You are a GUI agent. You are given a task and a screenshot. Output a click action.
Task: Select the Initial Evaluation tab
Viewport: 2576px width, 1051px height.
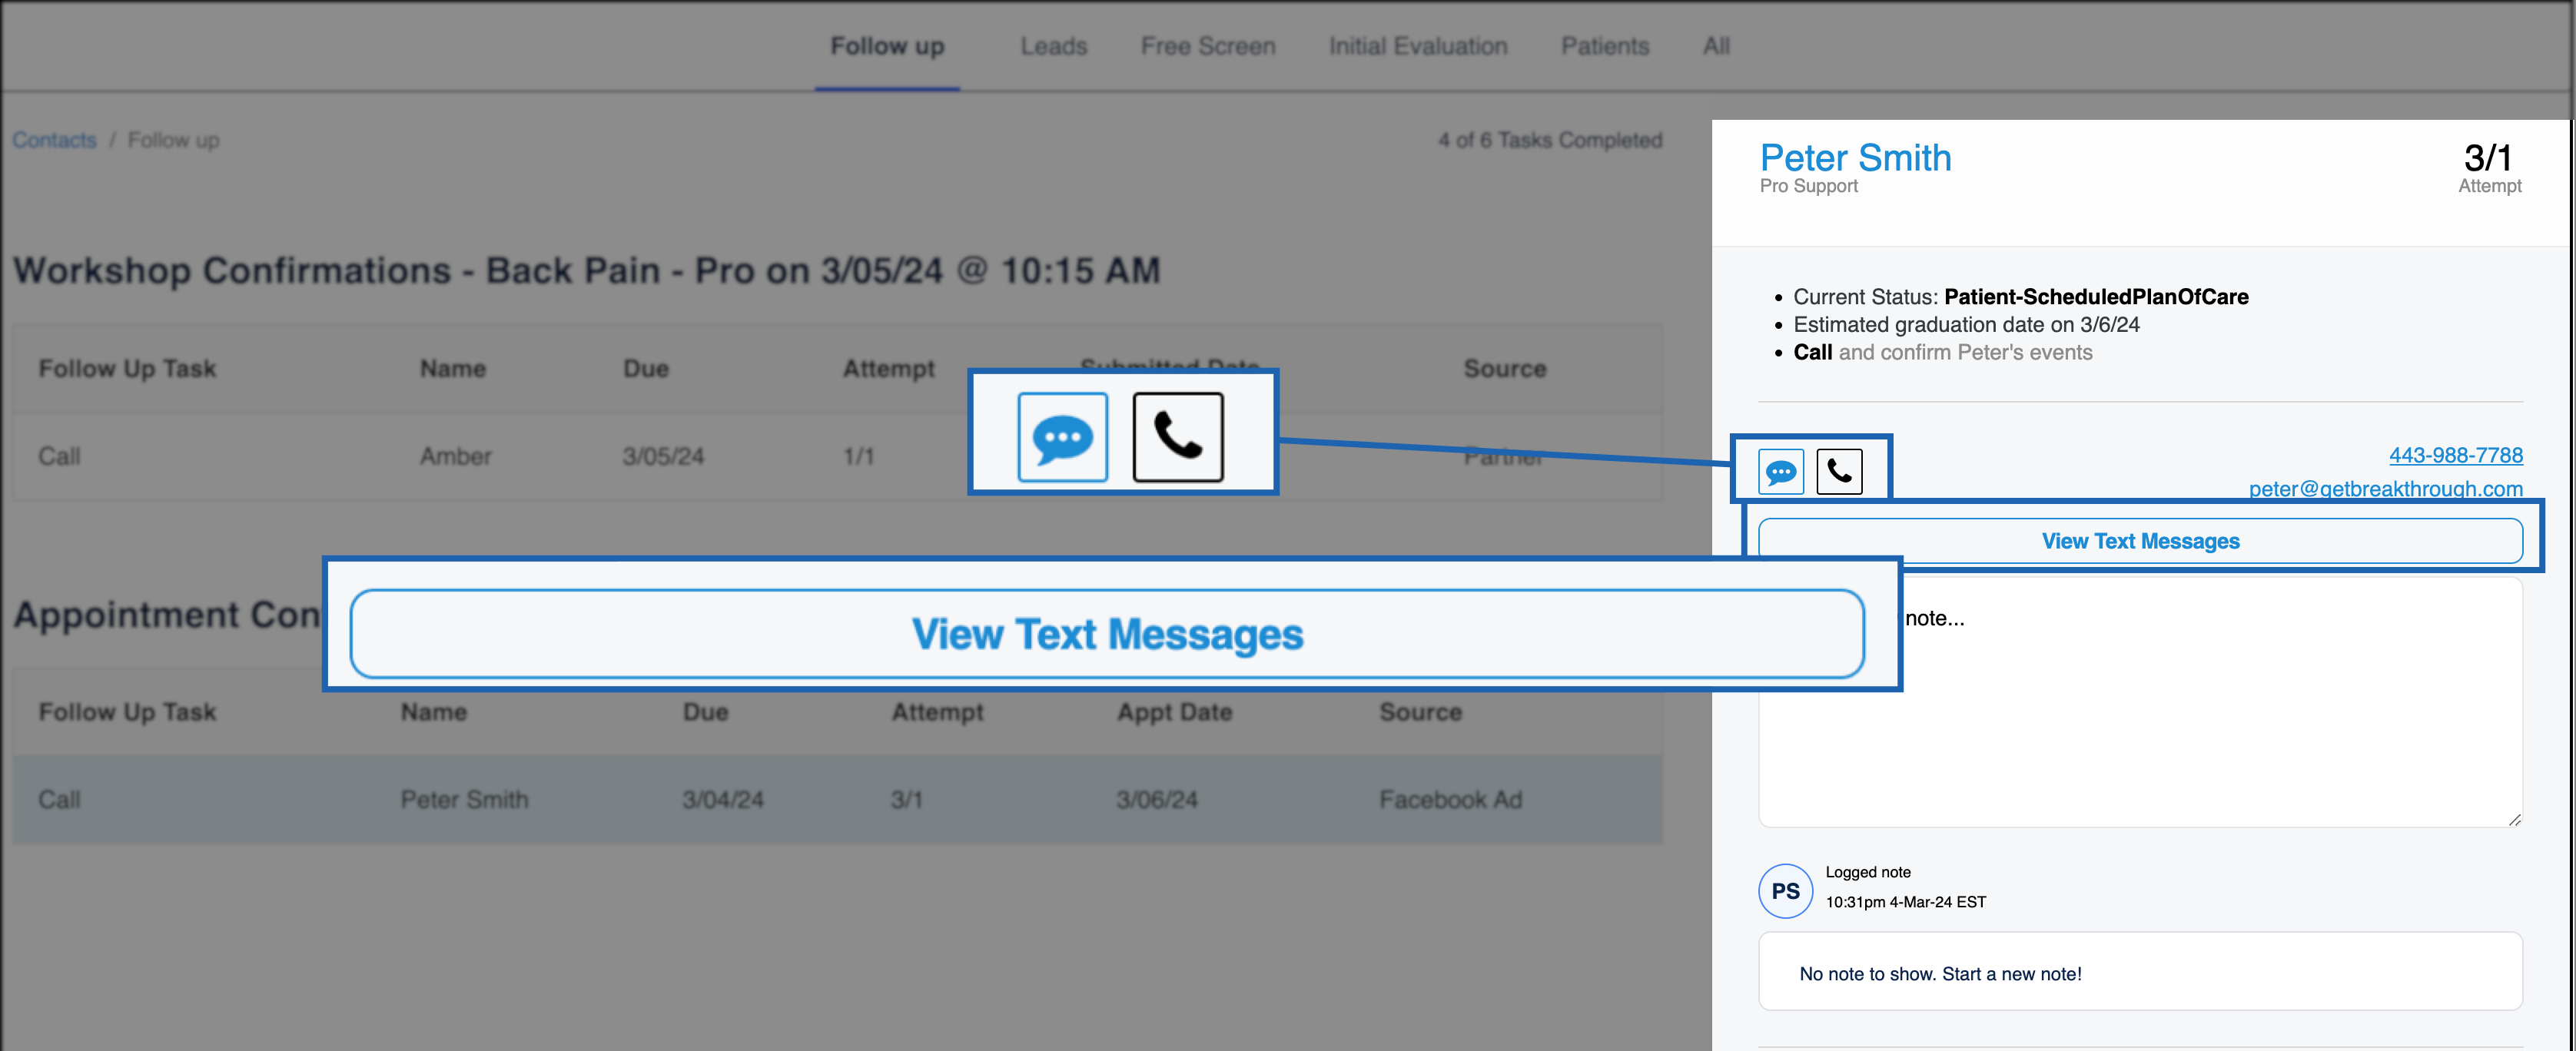click(x=1417, y=46)
